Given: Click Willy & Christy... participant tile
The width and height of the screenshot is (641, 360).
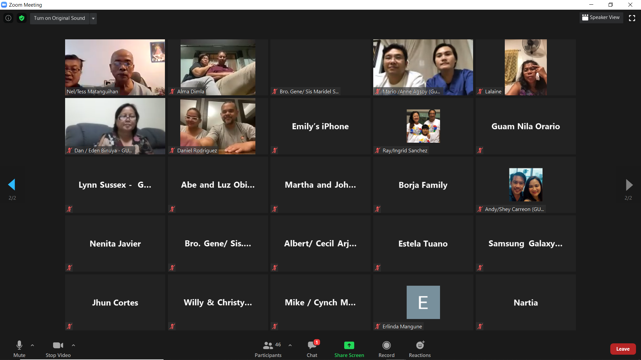Looking at the screenshot, I should point(218,302).
